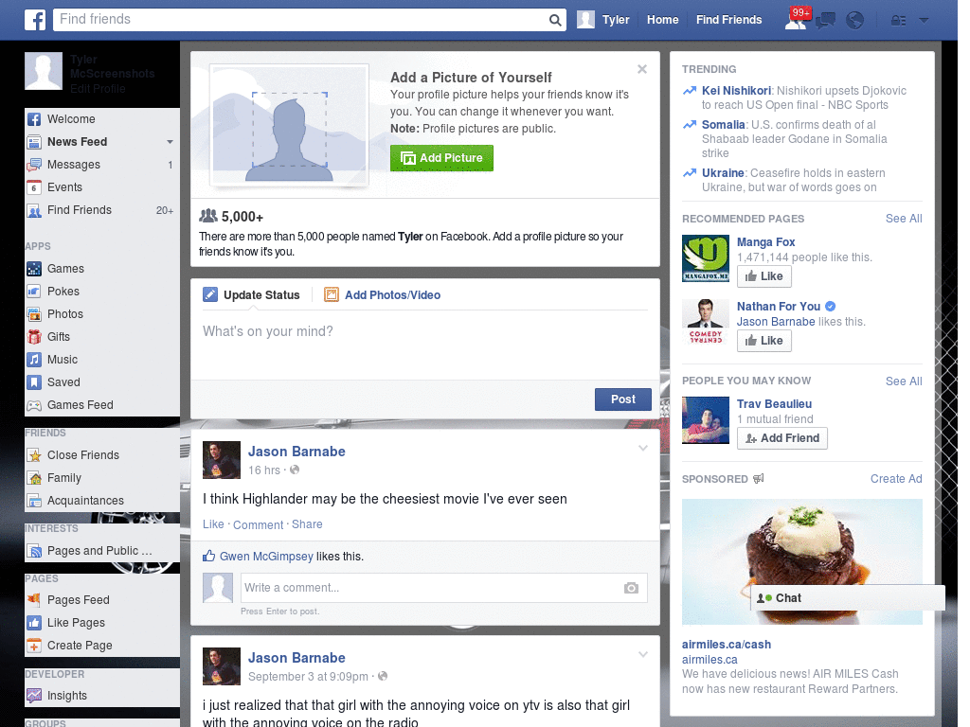Open options chevron on Highlander post
This screenshot has width=970, height=727.
643,448
